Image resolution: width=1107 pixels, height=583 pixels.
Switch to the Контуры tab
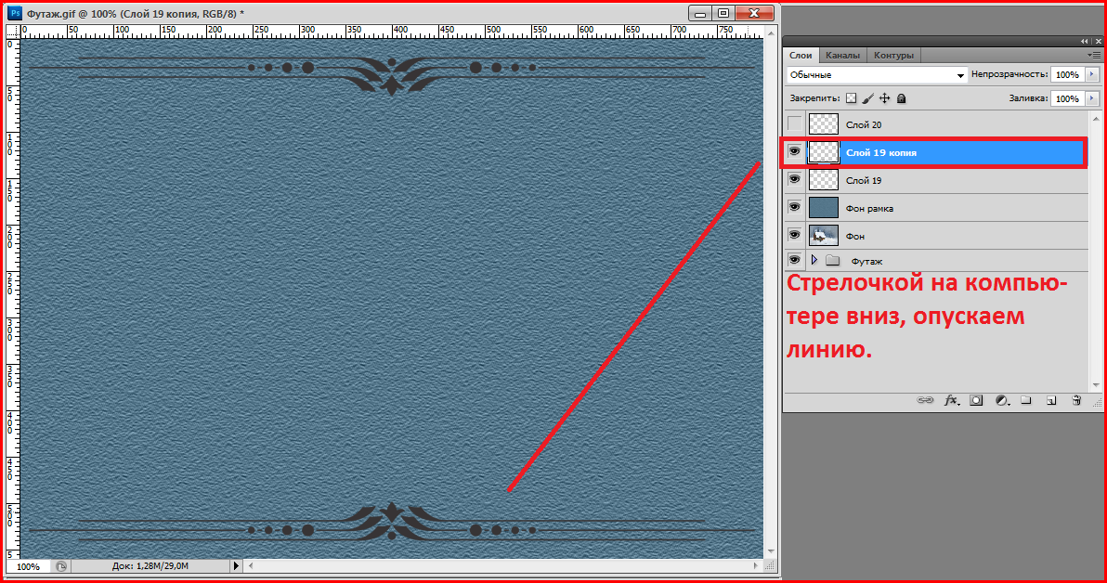893,55
